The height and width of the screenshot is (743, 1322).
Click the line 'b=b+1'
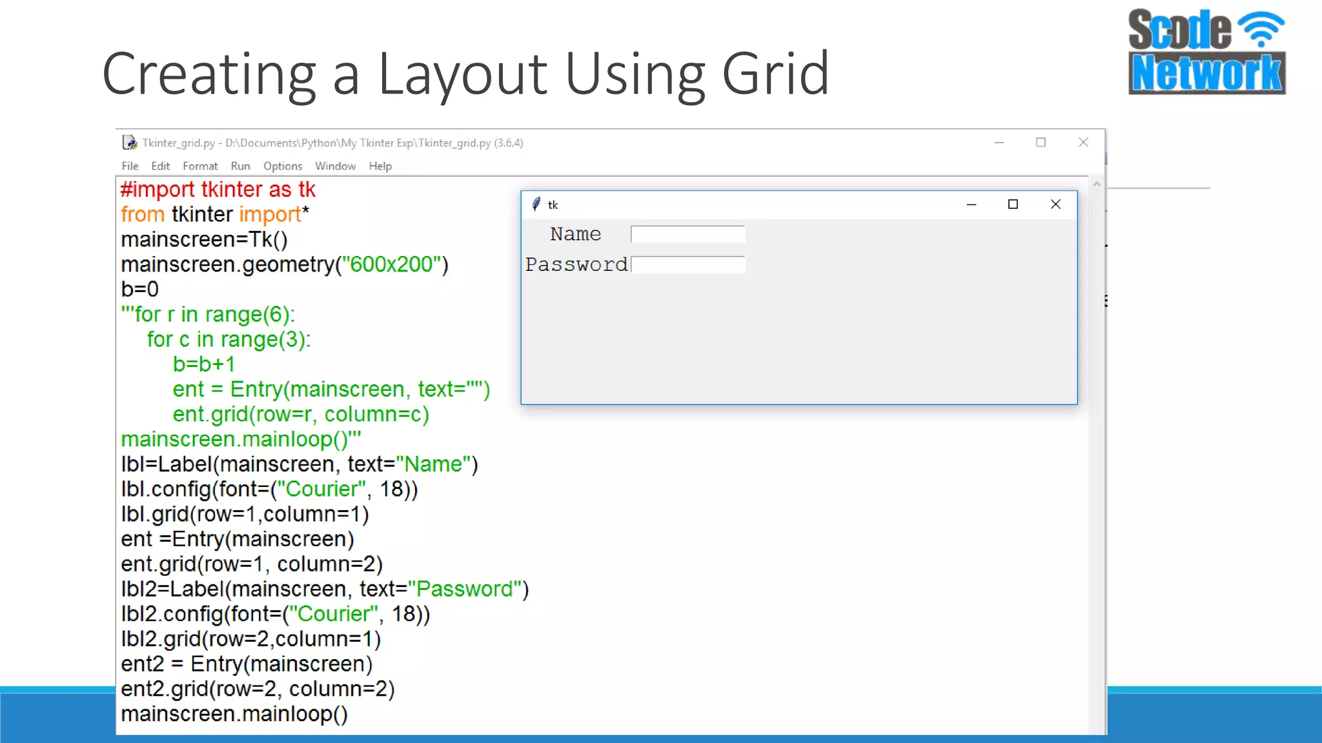click(x=204, y=364)
